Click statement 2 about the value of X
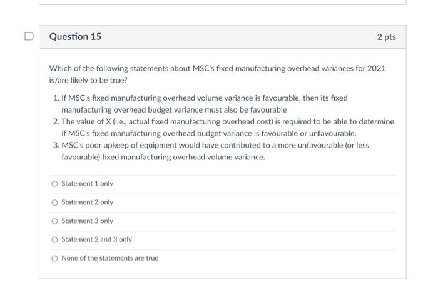 click(223, 127)
